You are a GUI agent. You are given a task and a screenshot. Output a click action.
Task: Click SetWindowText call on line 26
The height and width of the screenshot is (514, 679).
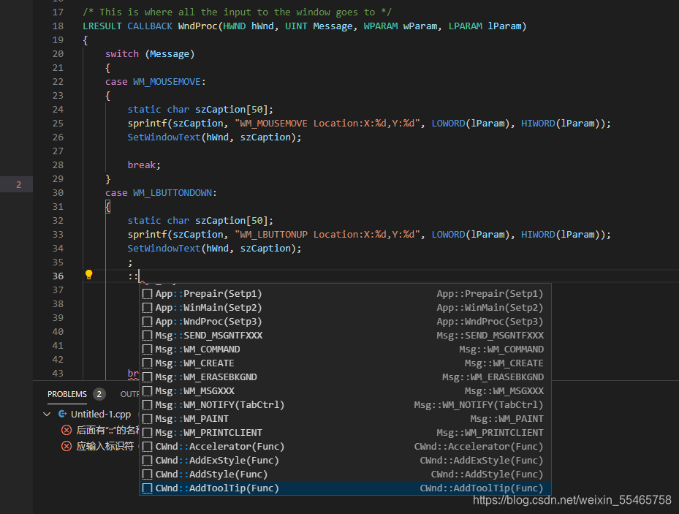tap(164, 137)
